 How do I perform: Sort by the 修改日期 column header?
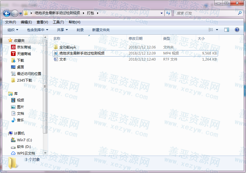[x=136, y=38]
